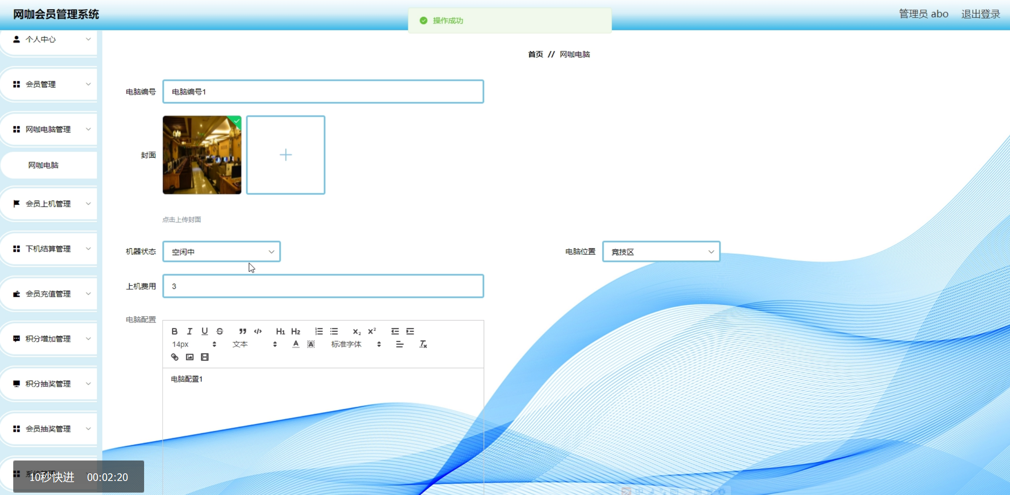Open the 电脑位置 dropdown showing 竞技区
The width and height of the screenshot is (1010, 495).
click(661, 252)
